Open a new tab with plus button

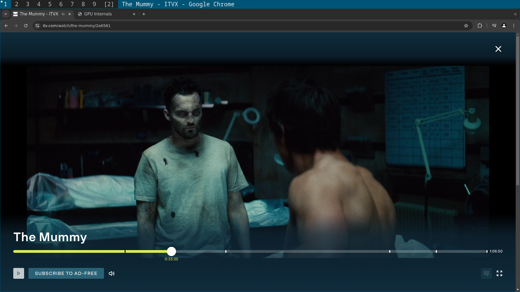[x=144, y=14]
